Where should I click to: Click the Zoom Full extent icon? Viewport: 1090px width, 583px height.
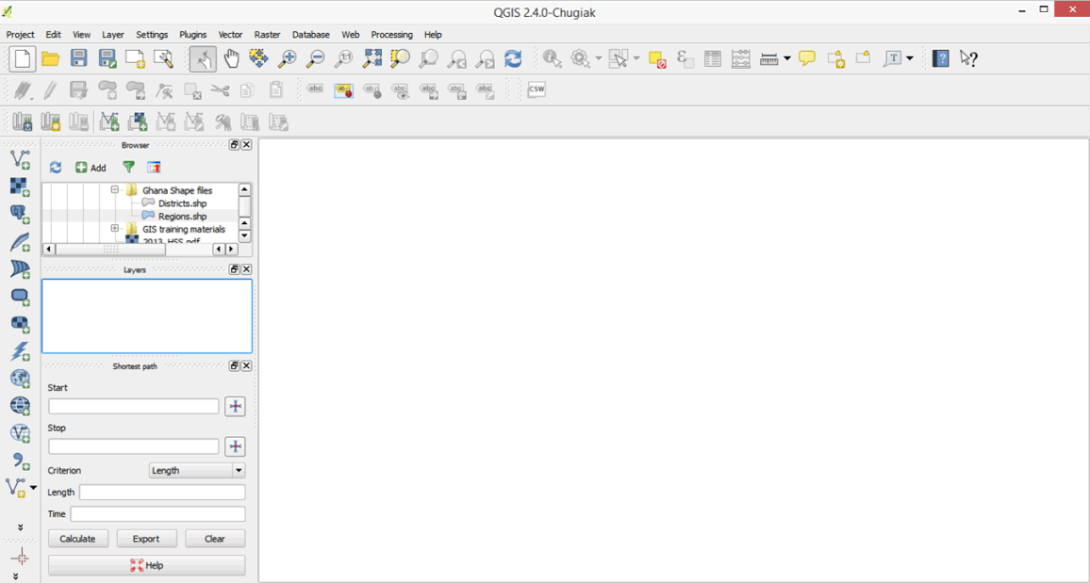(x=372, y=59)
